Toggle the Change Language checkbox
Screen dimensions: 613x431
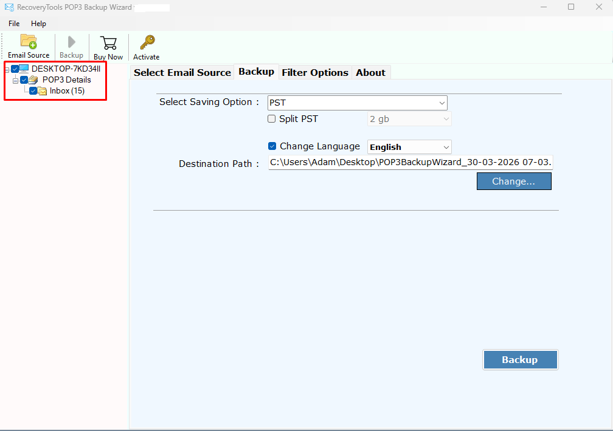coord(272,146)
